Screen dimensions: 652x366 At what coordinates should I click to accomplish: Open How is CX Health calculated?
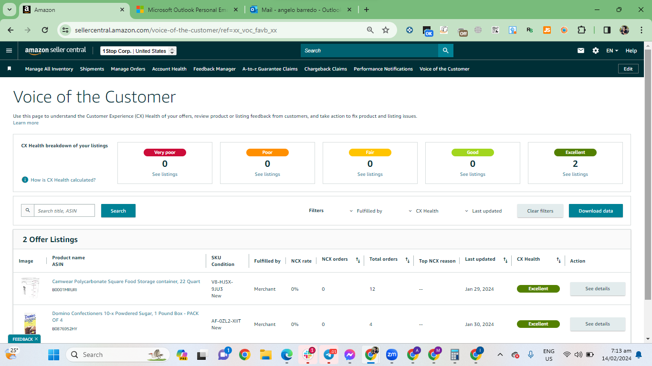[x=63, y=180]
